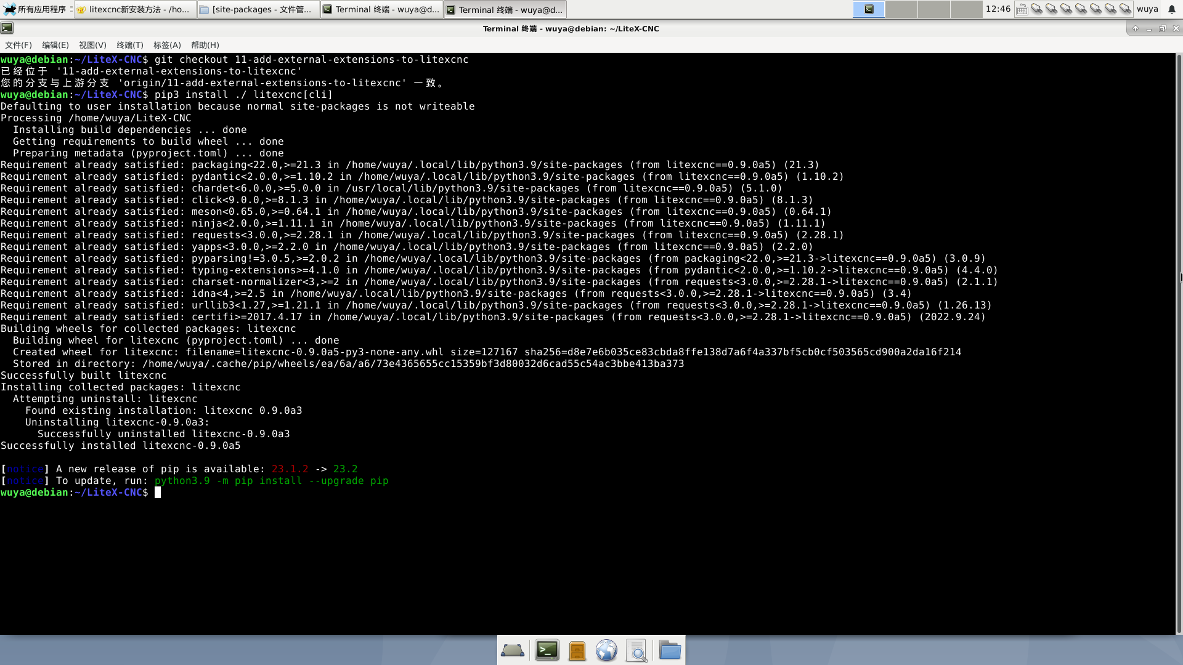Open the 文件(F) menu

(18, 45)
